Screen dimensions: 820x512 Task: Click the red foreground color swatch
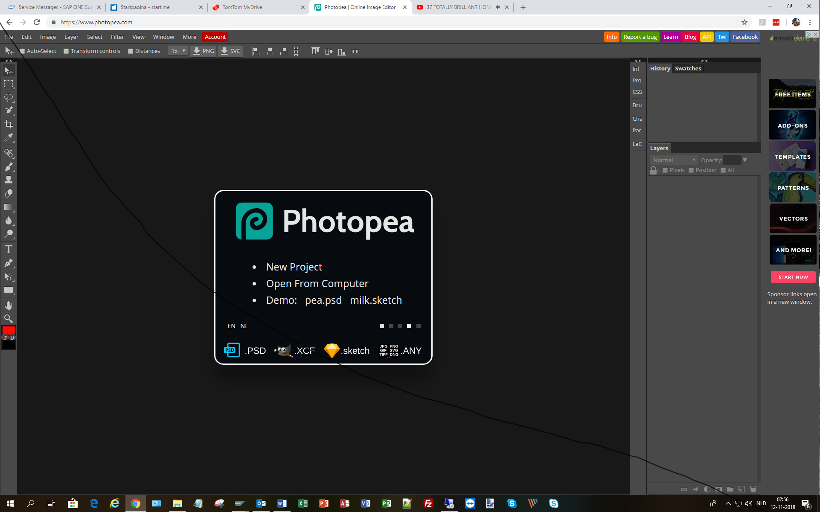(x=9, y=330)
